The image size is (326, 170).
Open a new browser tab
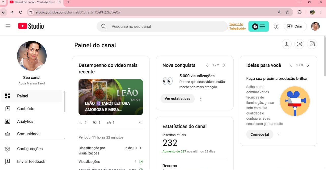tap(68, 2)
